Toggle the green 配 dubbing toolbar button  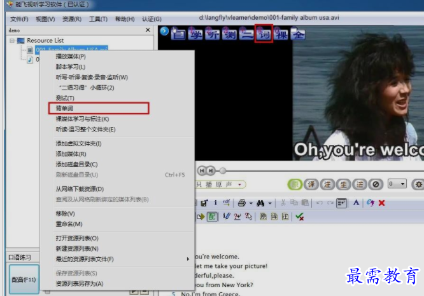pos(212,217)
